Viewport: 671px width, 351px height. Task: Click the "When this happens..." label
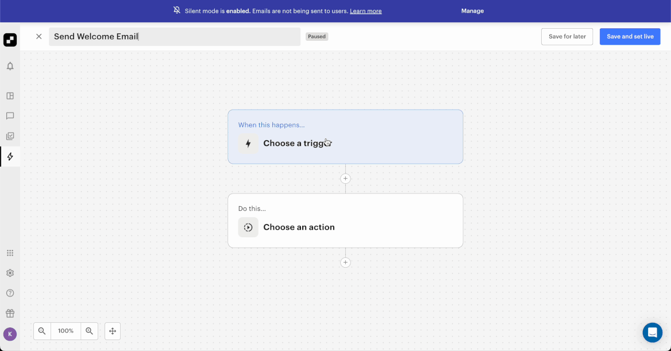(271, 125)
